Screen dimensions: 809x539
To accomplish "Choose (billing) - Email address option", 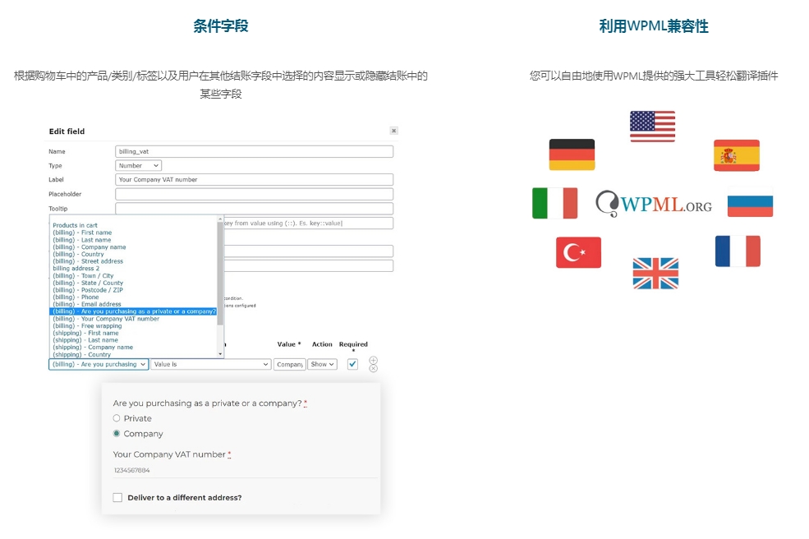I will click(x=87, y=304).
